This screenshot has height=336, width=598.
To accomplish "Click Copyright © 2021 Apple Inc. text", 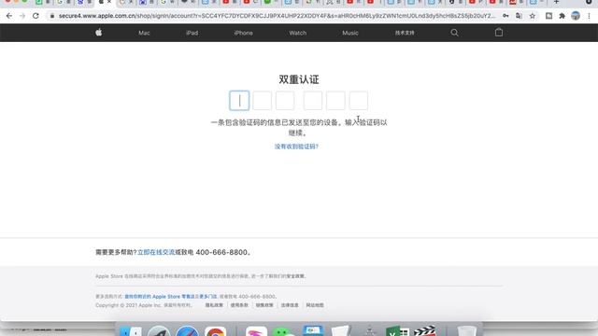I will click(x=128, y=305).
